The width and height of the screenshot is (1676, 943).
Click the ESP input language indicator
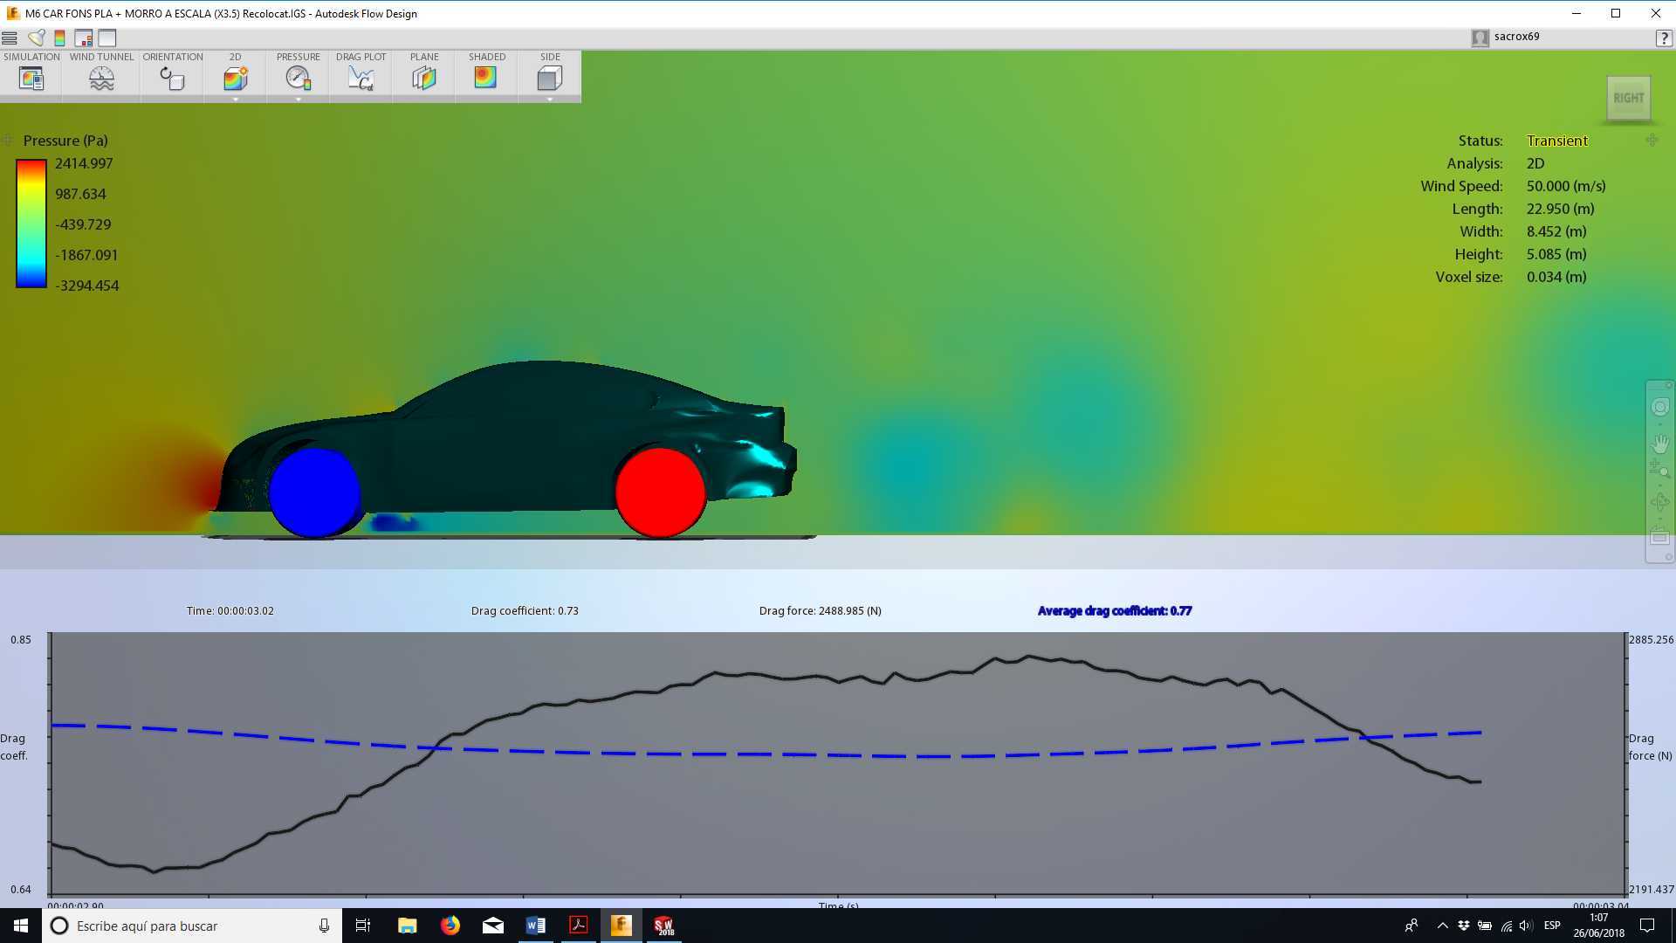pyautogui.click(x=1552, y=926)
